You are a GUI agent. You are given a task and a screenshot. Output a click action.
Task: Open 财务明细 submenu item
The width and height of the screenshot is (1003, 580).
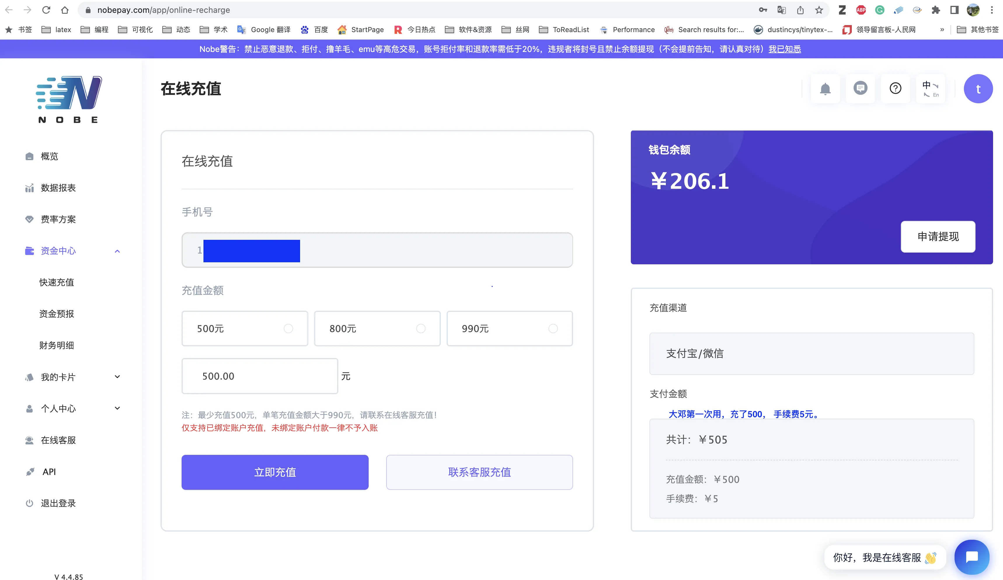tap(57, 345)
